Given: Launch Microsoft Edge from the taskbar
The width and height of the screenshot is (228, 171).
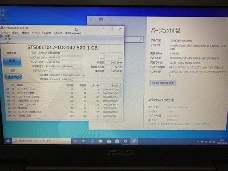Looking at the screenshot, I should (x=92, y=141).
